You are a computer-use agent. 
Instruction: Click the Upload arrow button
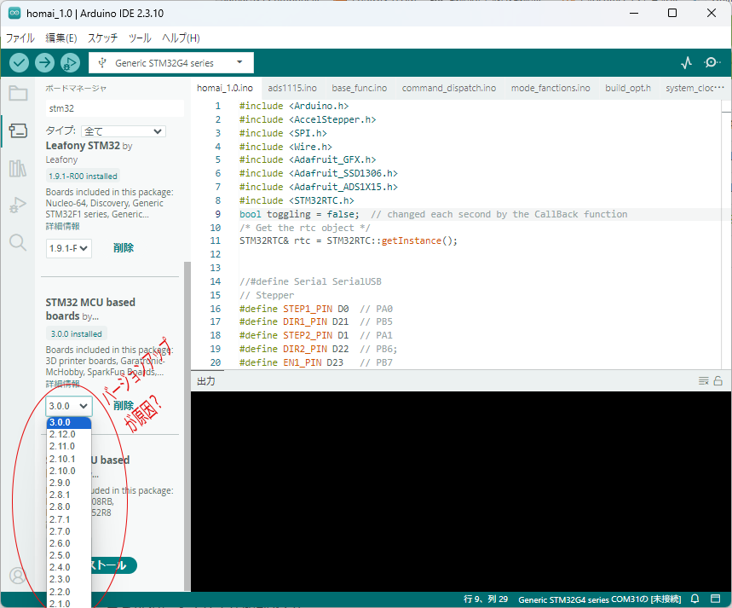pos(45,62)
